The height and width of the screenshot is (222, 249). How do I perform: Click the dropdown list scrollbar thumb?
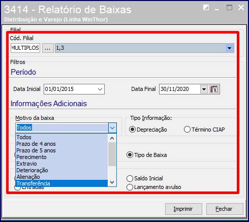(x=112, y=154)
